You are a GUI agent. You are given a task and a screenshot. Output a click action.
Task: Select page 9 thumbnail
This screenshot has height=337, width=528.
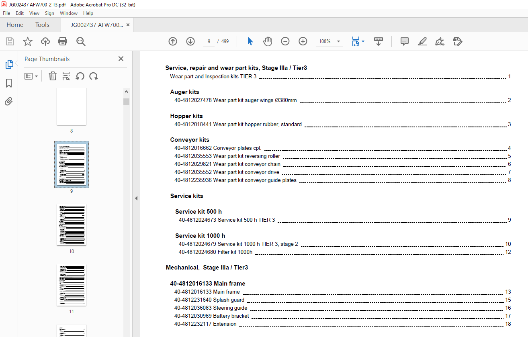click(x=72, y=164)
